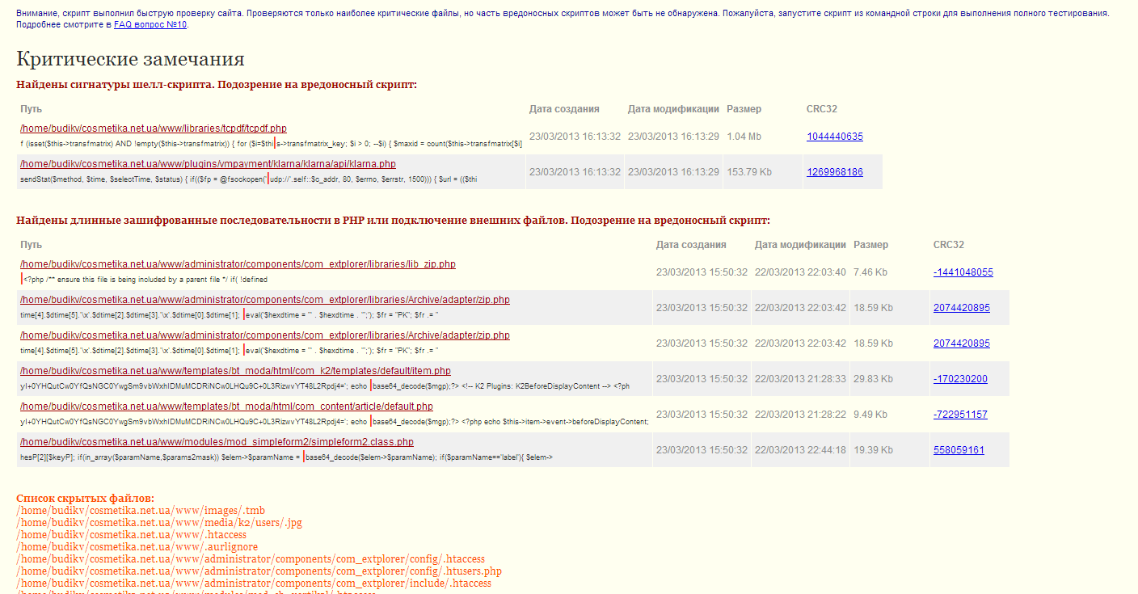Click hidden path 'com_extplorer/config/.htaccess'

click(251, 559)
